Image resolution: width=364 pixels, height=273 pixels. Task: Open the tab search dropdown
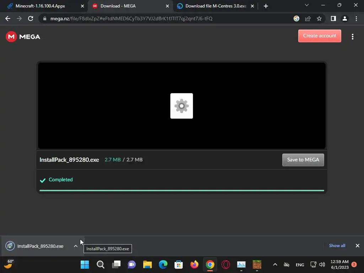coord(307,5)
